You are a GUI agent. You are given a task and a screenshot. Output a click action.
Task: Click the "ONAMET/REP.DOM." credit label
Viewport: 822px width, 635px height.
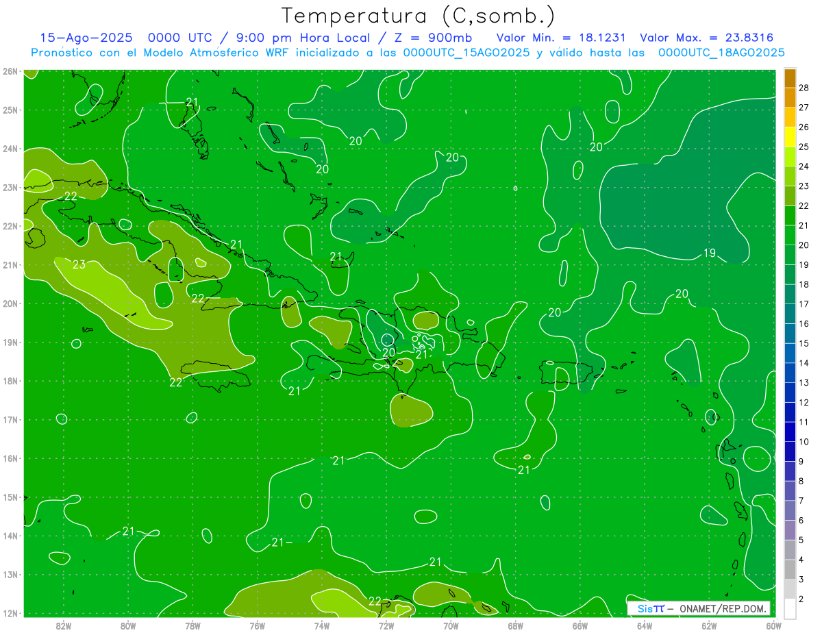pyautogui.click(x=723, y=608)
